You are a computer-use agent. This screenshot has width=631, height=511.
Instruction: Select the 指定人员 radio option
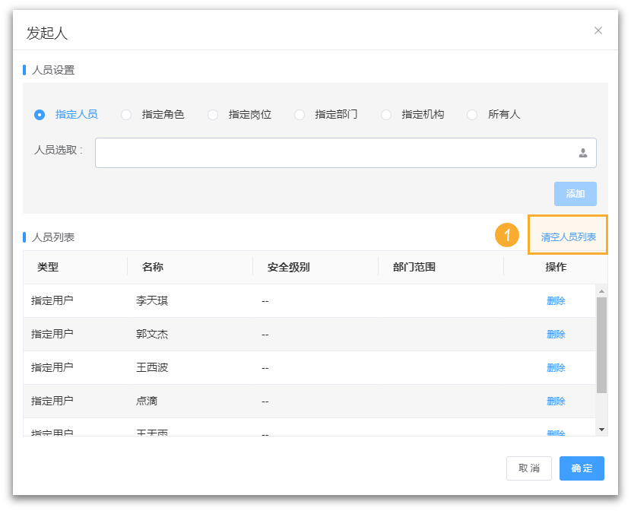tap(40, 114)
